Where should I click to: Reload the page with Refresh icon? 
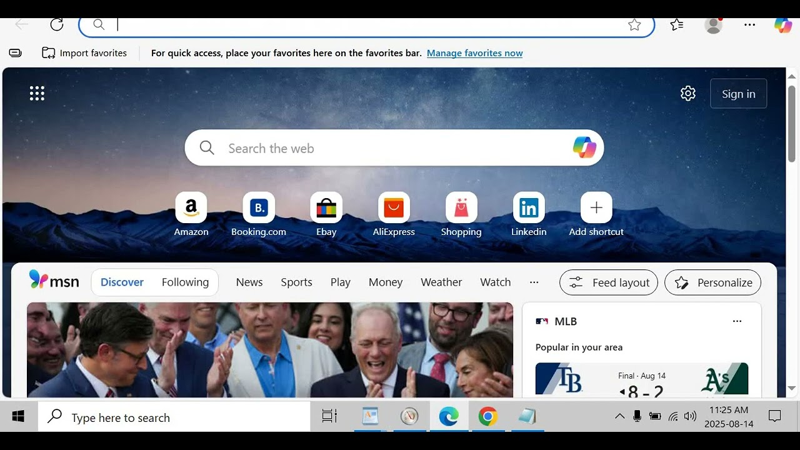point(57,24)
